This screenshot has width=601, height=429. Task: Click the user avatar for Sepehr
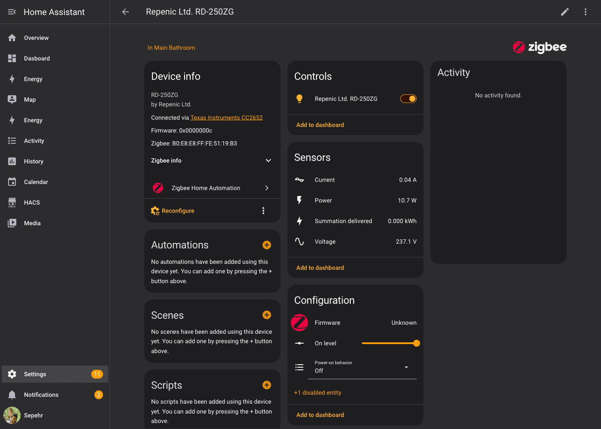coord(12,415)
